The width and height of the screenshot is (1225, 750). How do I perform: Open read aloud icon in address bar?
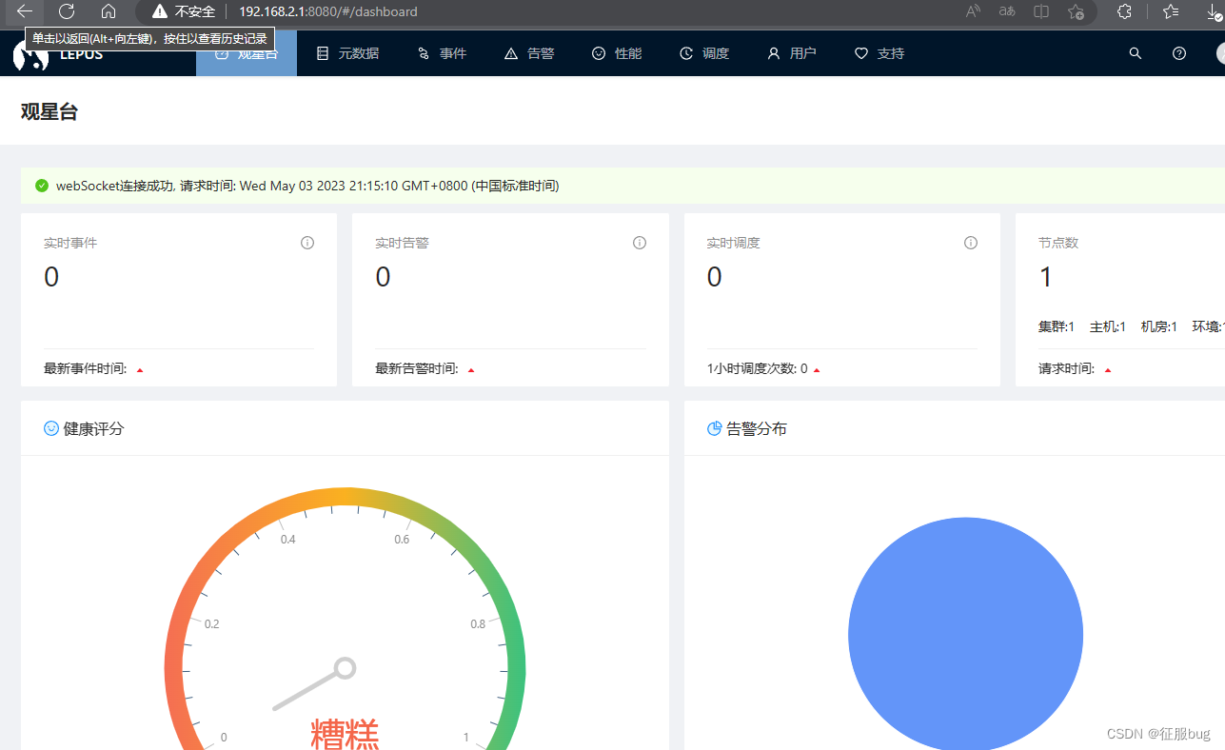(973, 11)
